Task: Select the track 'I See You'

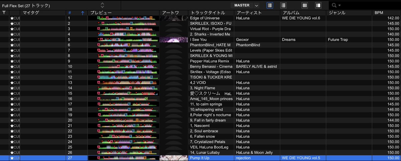Action: pos(198,40)
